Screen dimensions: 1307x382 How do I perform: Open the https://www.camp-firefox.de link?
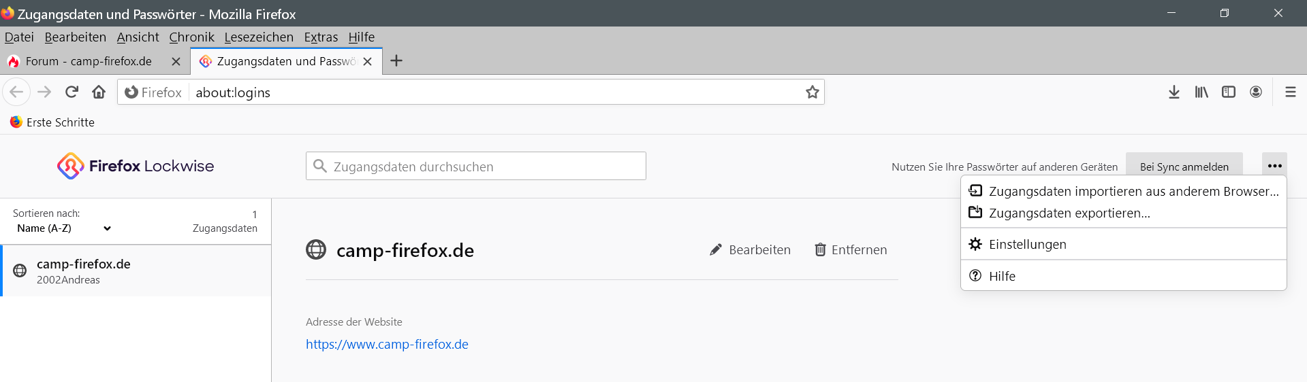tap(387, 345)
